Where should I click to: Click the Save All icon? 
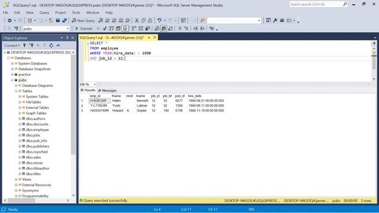(x=65, y=21)
